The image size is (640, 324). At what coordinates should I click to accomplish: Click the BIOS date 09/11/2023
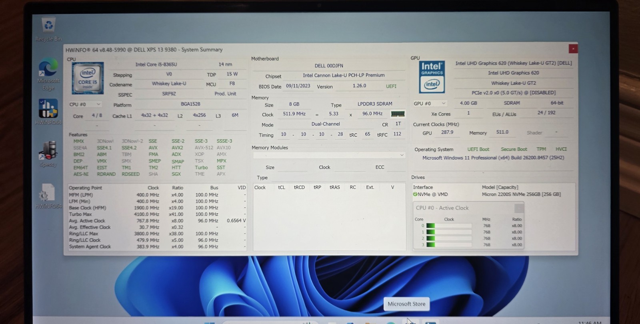pyautogui.click(x=298, y=86)
